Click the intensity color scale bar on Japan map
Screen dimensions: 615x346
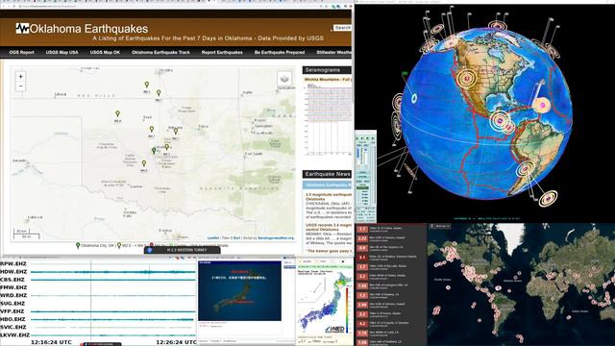coord(347,310)
